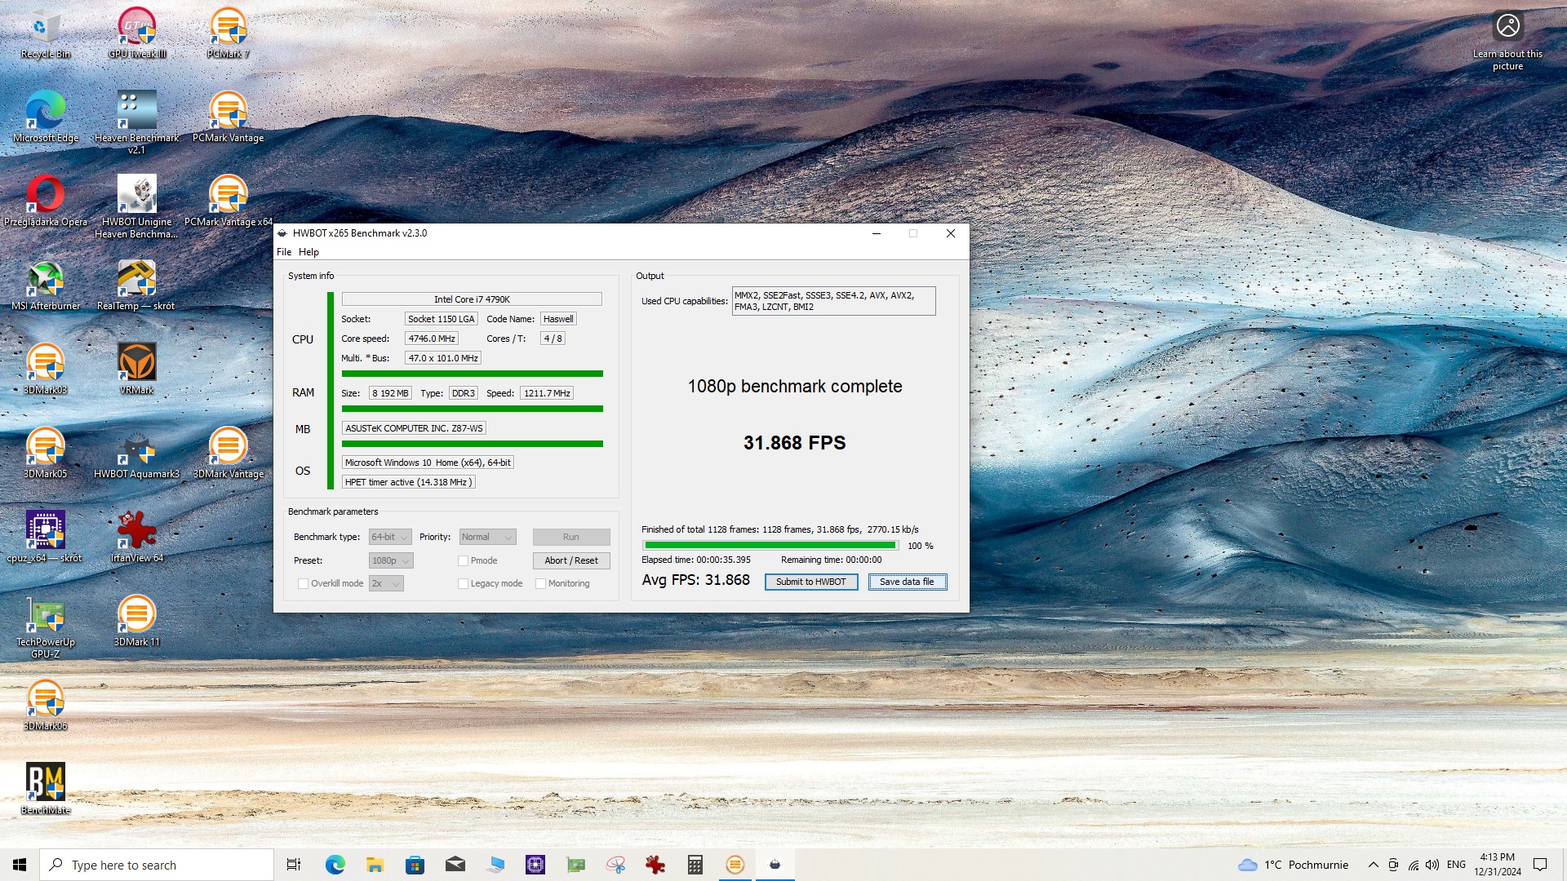Open File Explorer from taskbar
Image resolution: width=1567 pixels, height=881 pixels.
click(x=375, y=865)
